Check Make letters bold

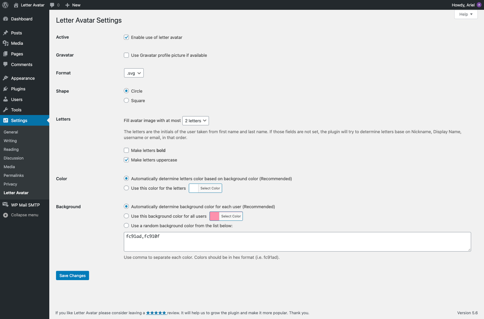click(x=126, y=150)
